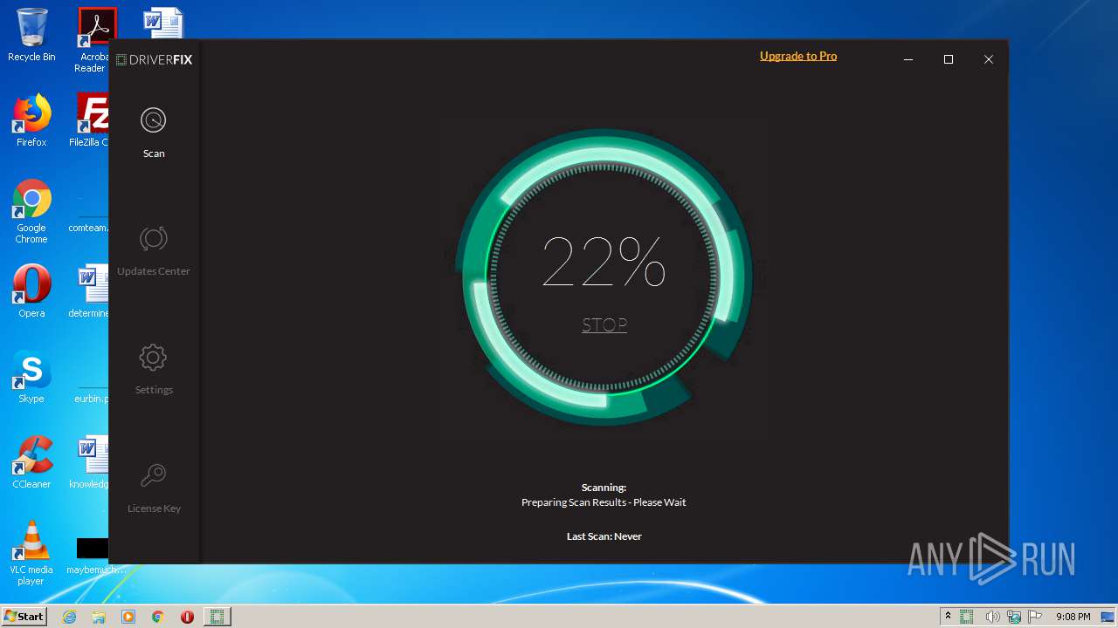The image size is (1118, 628).
Task: Select the Updates Center label
Action: tap(154, 271)
